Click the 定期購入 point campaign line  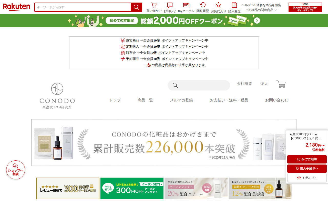164,47
